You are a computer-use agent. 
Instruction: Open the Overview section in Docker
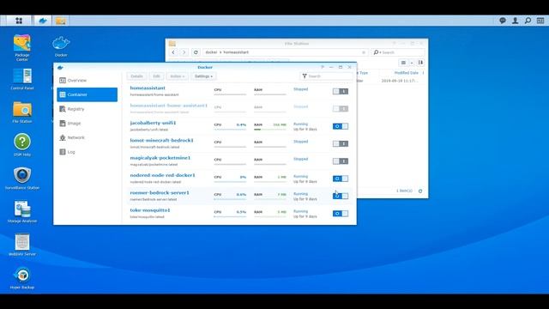[87, 80]
